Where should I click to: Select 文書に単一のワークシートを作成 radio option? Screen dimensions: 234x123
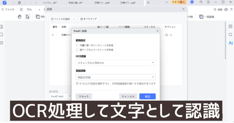pos(77,45)
